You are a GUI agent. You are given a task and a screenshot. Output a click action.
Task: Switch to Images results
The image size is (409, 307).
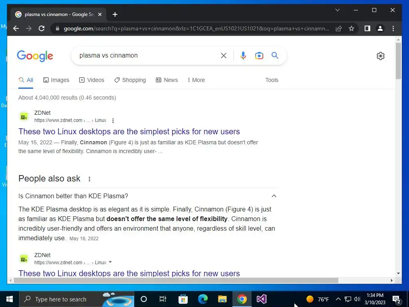click(x=56, y=80)
